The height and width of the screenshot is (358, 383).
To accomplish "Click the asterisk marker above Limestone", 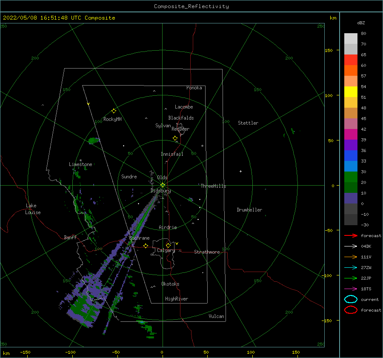I will coord(80,160).
